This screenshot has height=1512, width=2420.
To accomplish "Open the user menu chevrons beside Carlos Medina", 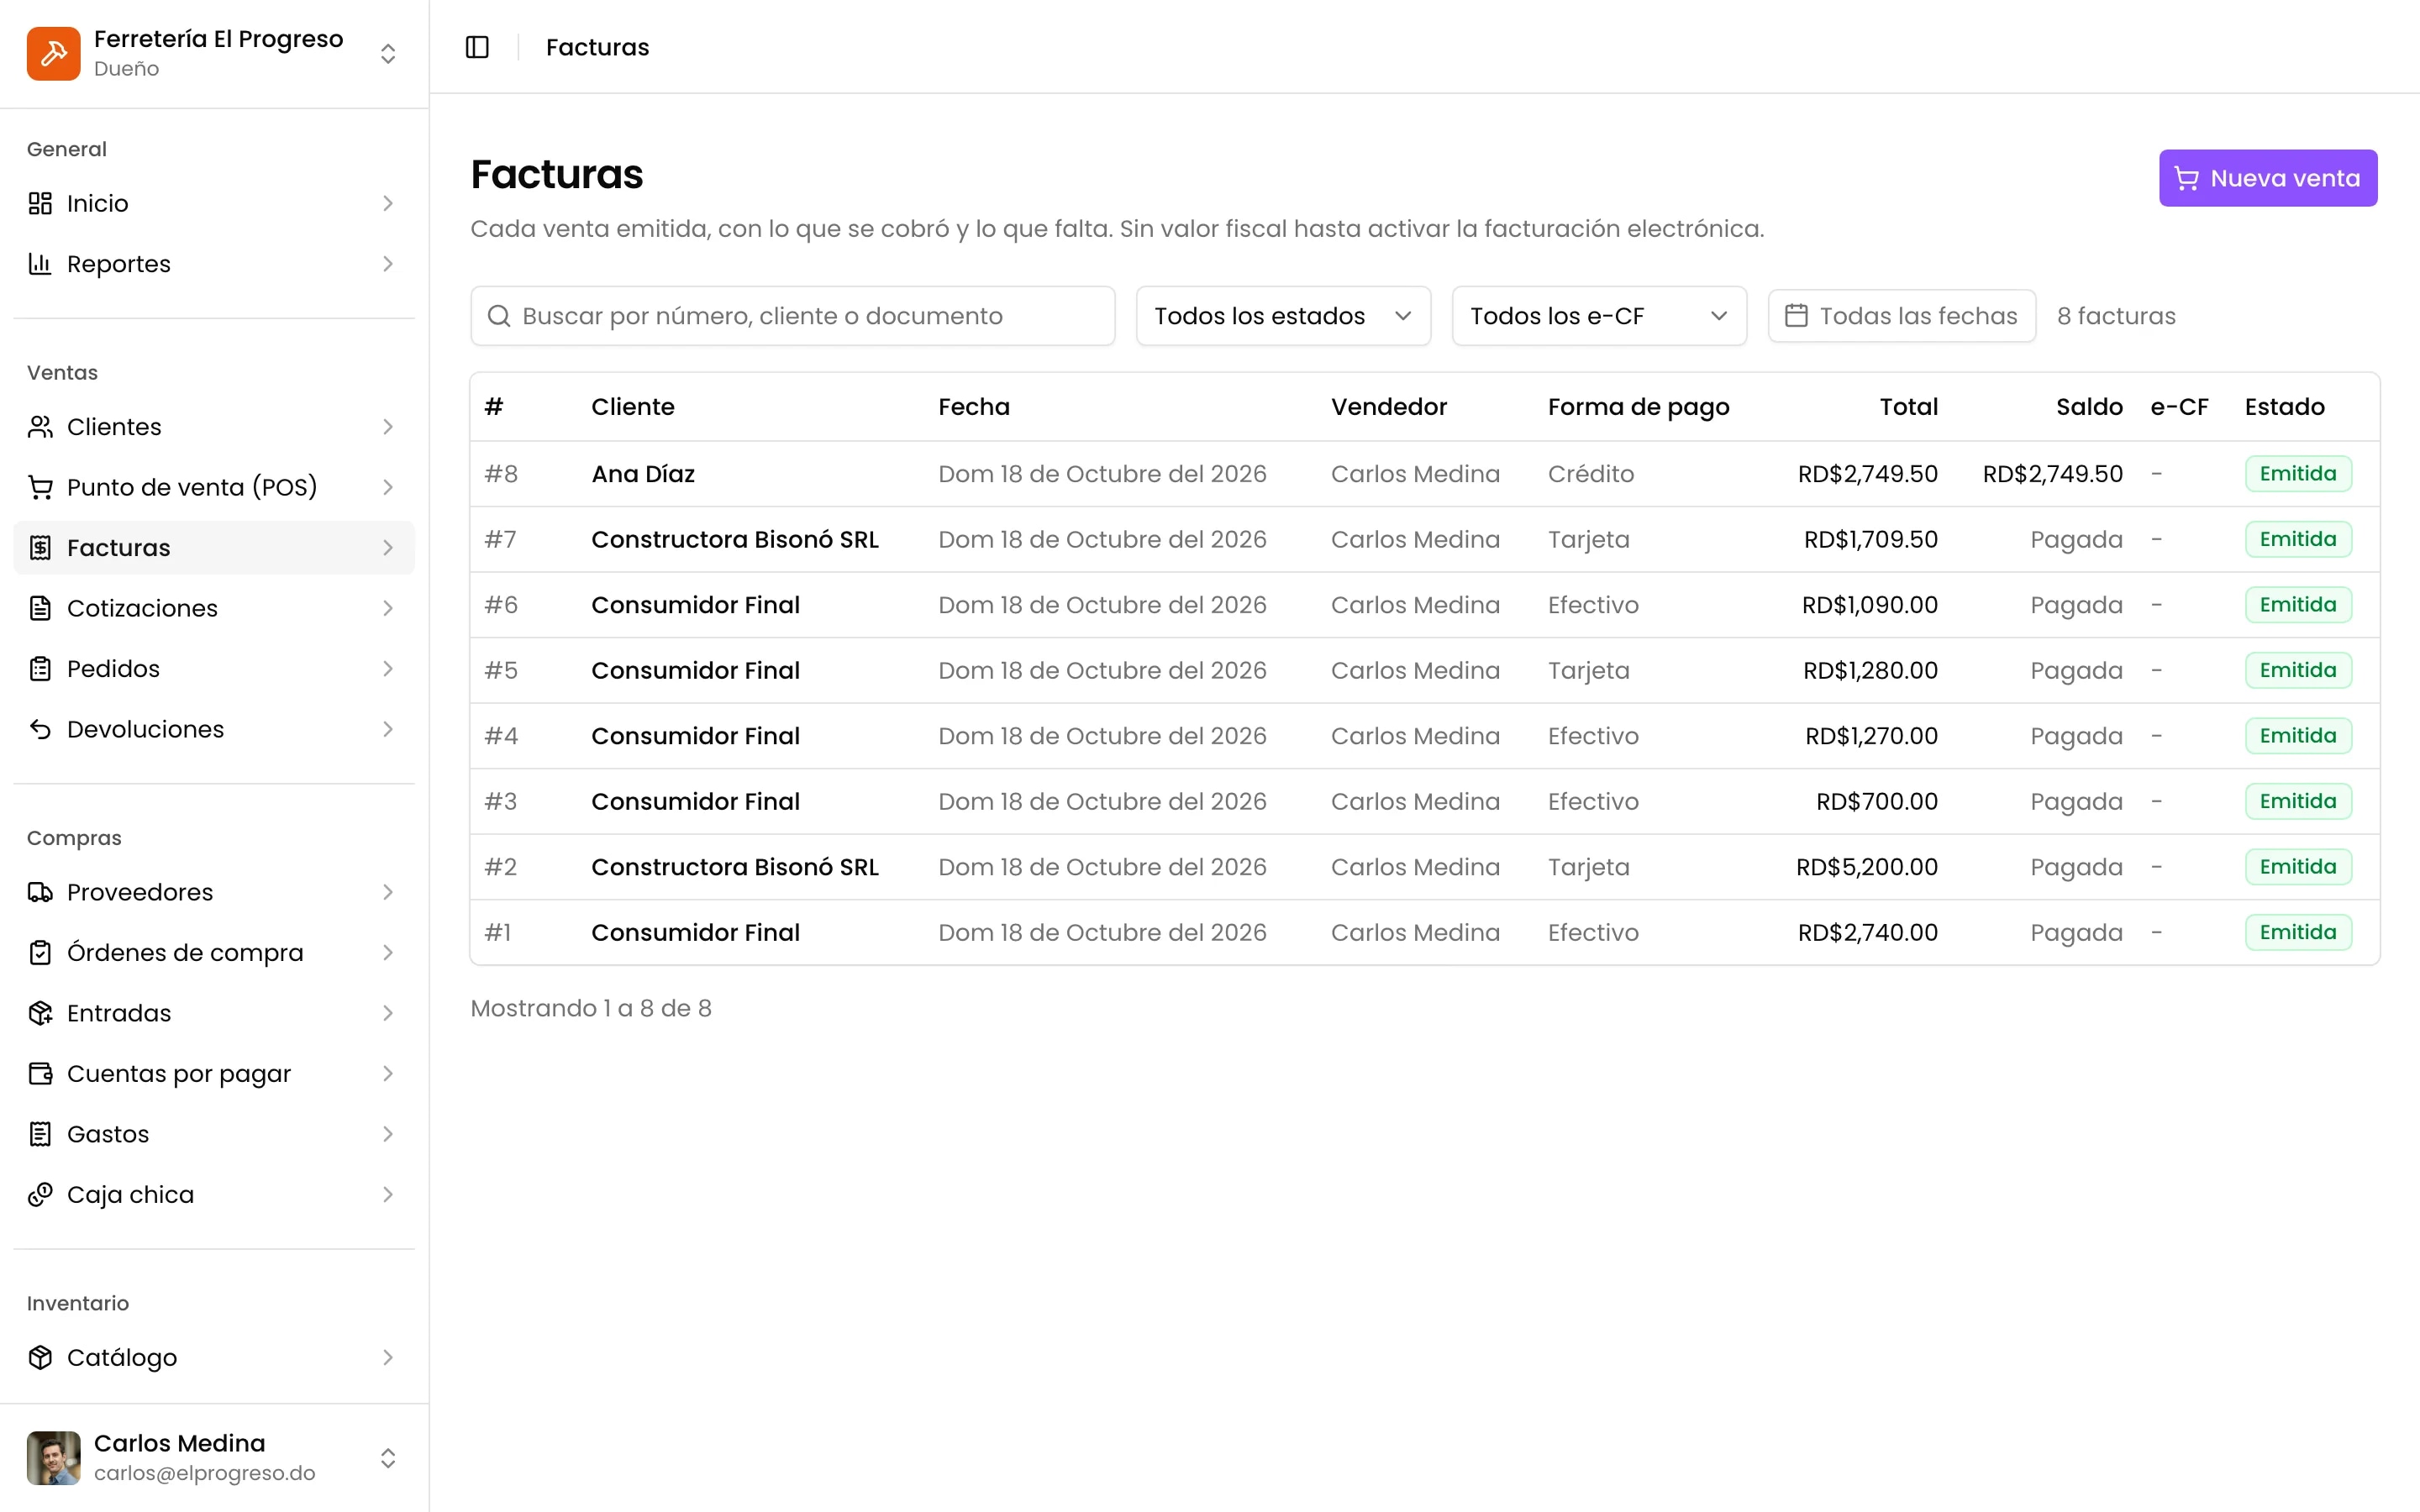I will 388,1458.
